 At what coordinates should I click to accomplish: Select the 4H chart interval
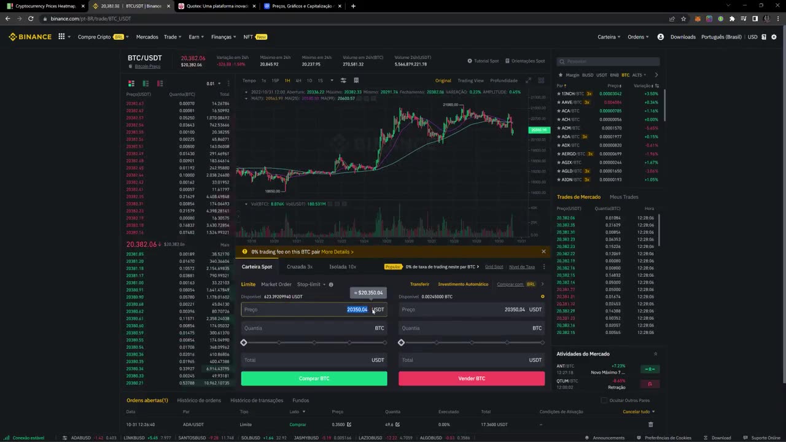[x=298, y=80]
